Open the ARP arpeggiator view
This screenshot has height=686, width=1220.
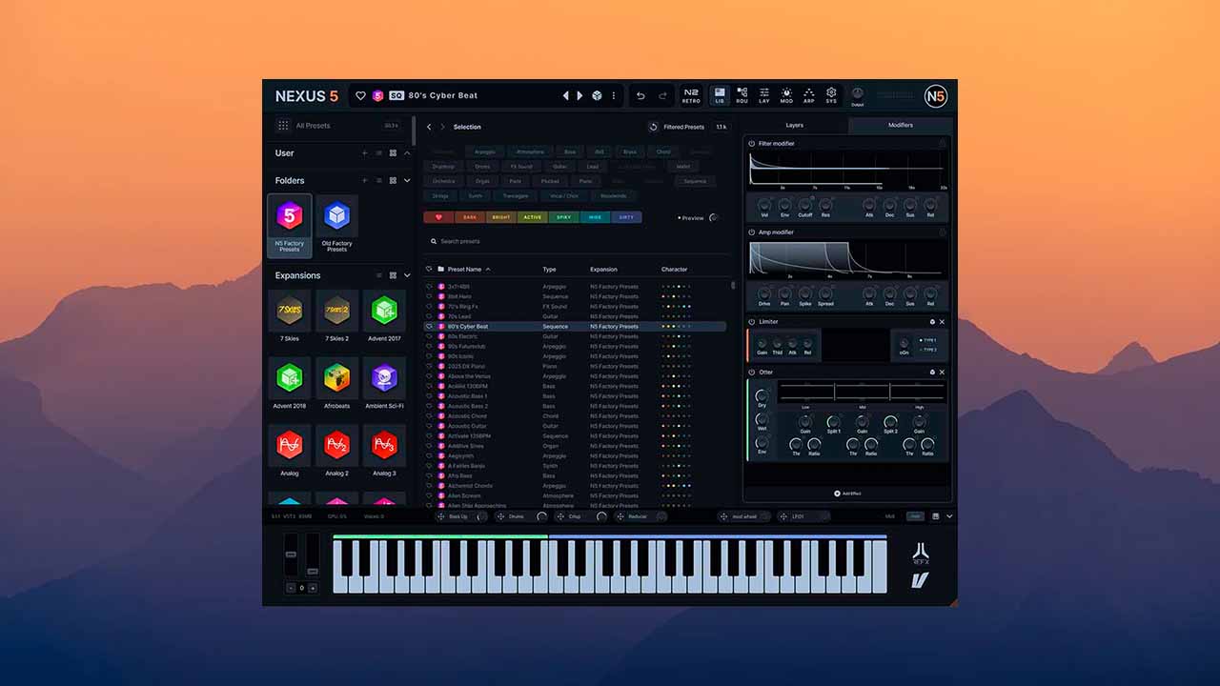pyautogui.click(x=807, y=95)
